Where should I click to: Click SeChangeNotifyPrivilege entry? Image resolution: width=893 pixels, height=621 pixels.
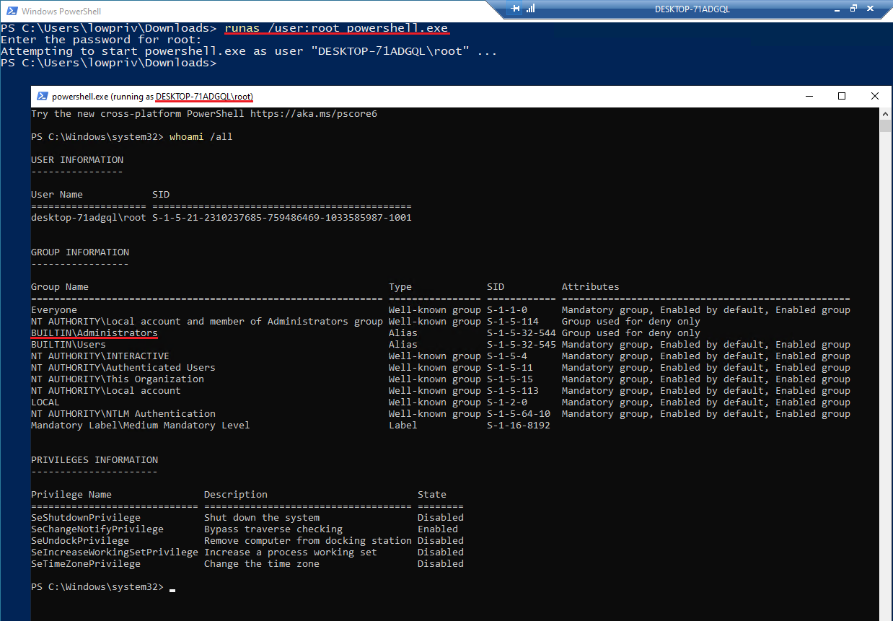97,529
